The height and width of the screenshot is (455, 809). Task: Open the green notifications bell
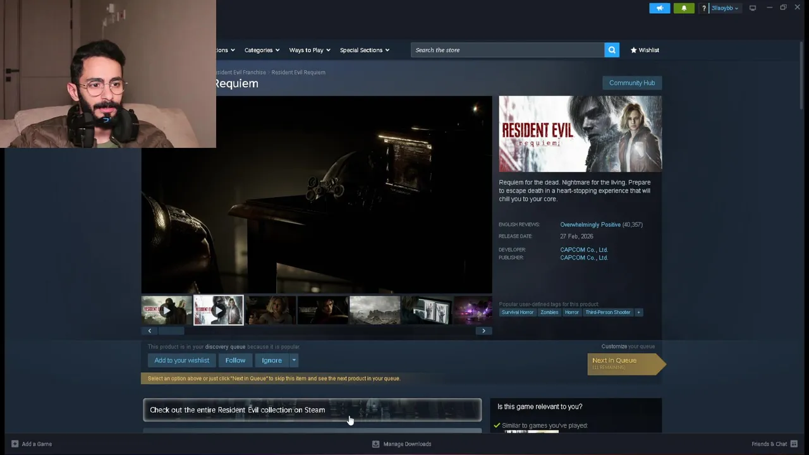point(684,8)
